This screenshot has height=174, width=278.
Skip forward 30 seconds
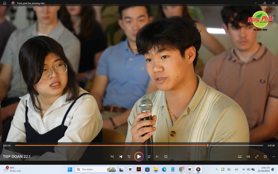(149, 157)
